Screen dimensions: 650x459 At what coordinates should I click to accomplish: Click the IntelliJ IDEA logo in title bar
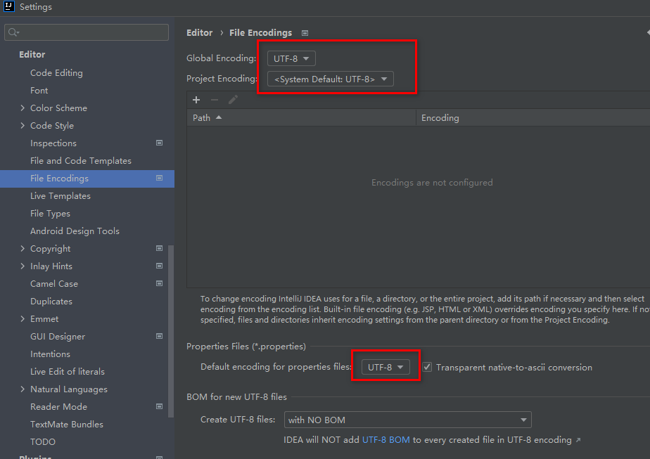point(8,6)
